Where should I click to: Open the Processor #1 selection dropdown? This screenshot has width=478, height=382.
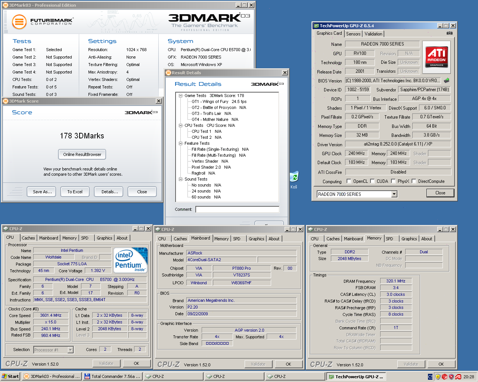(70, 350)
